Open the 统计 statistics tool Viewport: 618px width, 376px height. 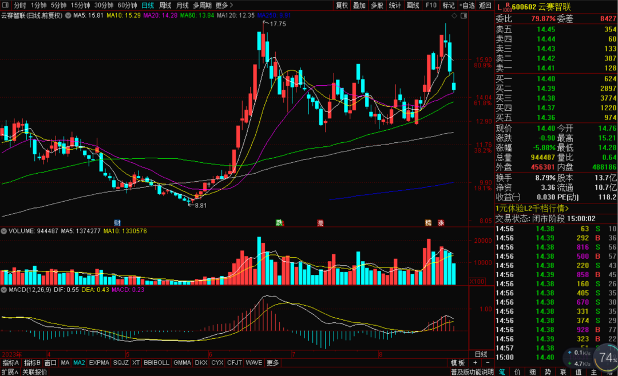coord(394,6)
